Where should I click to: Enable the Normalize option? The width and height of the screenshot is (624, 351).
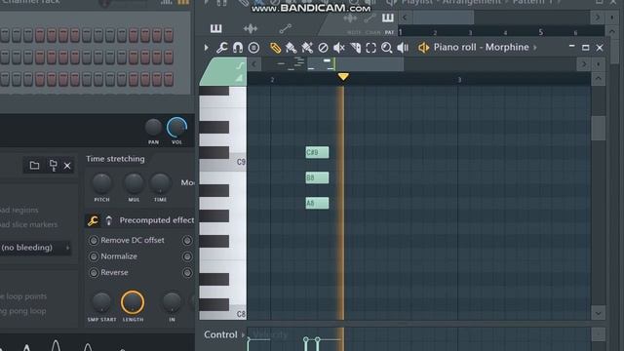coord(94,256)
